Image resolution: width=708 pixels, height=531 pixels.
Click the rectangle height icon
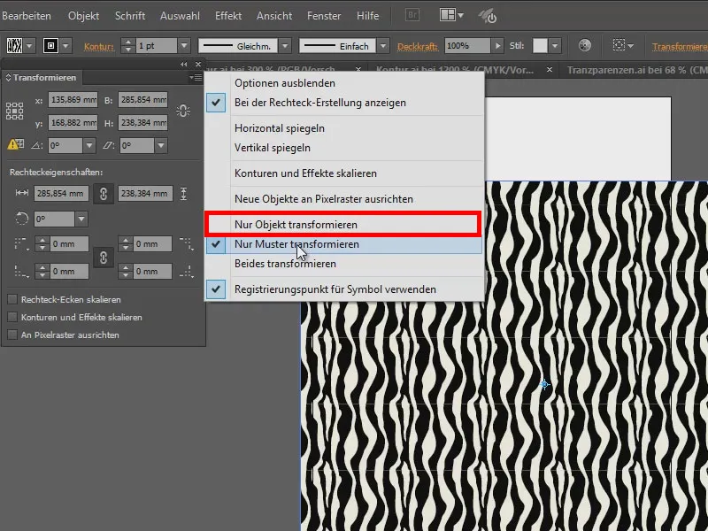point(183,194)
